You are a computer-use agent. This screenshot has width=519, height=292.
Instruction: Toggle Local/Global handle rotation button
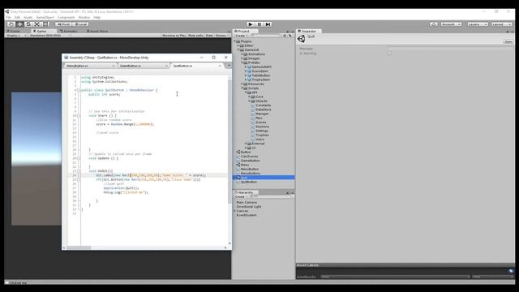[80, 24]
